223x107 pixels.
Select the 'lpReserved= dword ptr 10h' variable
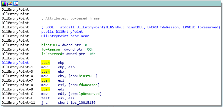[x=68, y=54]
